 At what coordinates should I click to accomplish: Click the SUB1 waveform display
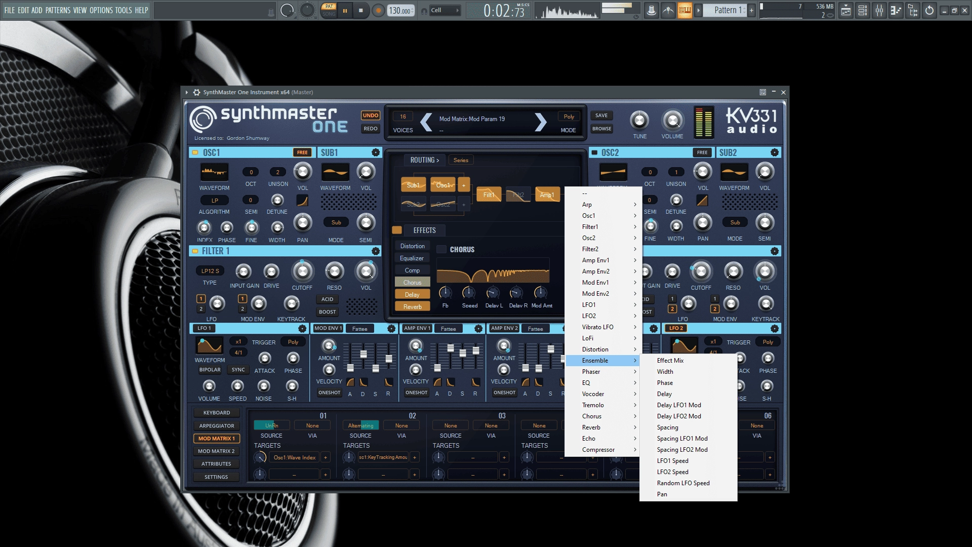(335, 172)
